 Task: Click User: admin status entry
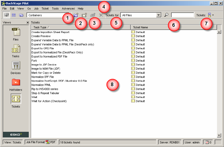pos(192,142)
